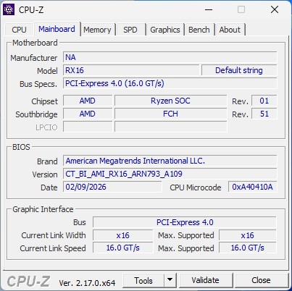Image resolution: width=292 pixels, height=291 pixels.
Task: Click the Close button at bottom
Action: tap(261, 280)
